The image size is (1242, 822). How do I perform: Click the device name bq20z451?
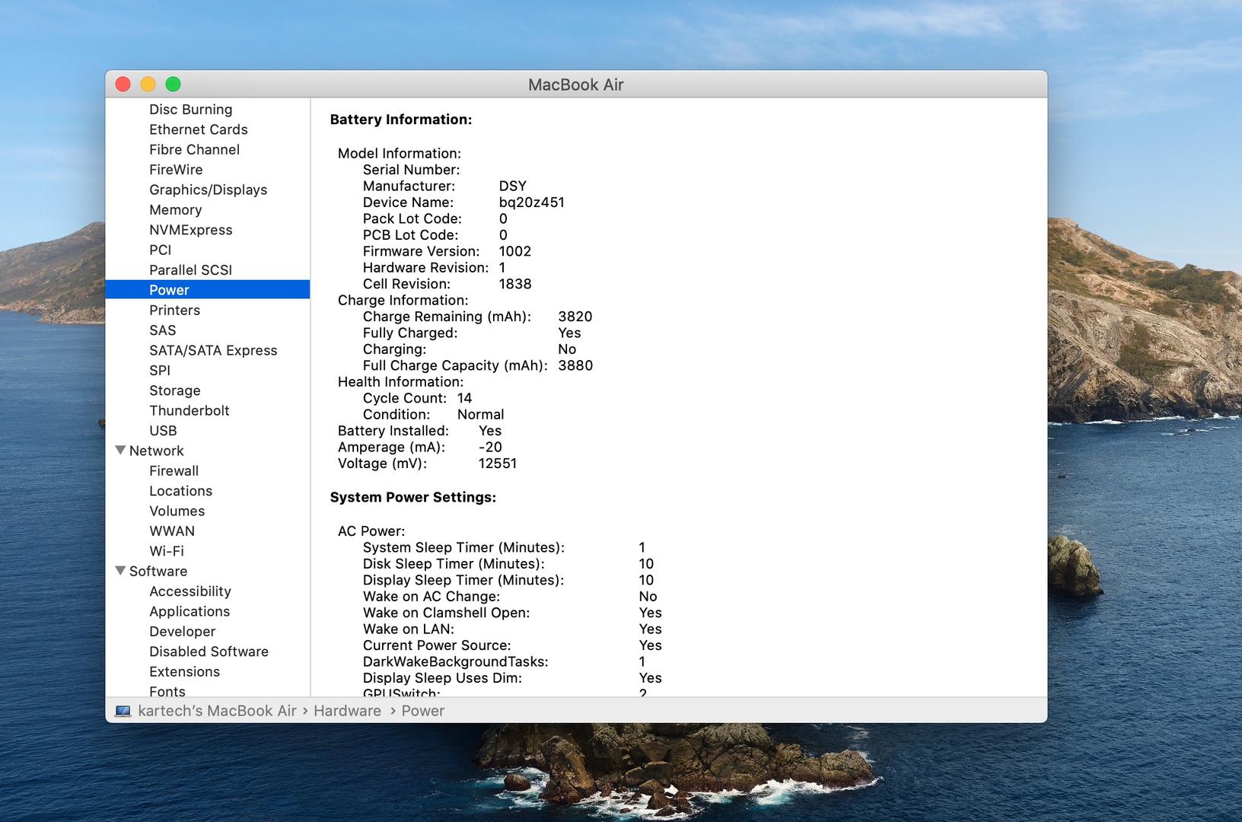click(x=531, y=202)
